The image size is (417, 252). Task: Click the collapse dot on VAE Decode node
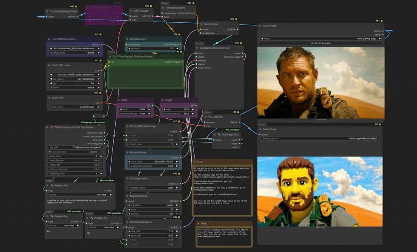coord(206,117)
